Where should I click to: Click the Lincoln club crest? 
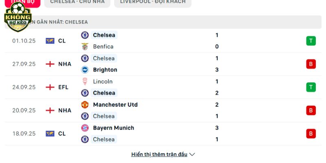coord(85,81)
